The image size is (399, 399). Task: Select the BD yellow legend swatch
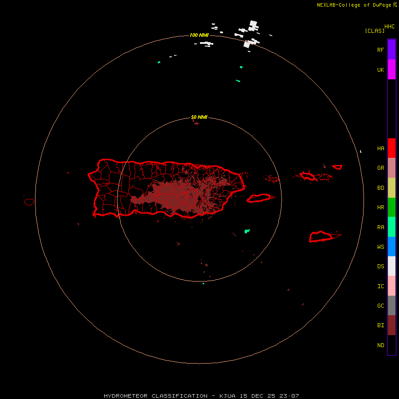point(391,188)
